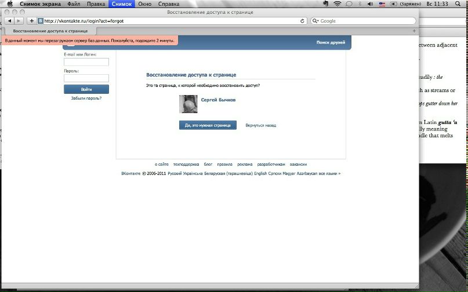The height and width of the screenshot is (292, 468).
Task: Switch language to Magyar
Action: point(289,174)
